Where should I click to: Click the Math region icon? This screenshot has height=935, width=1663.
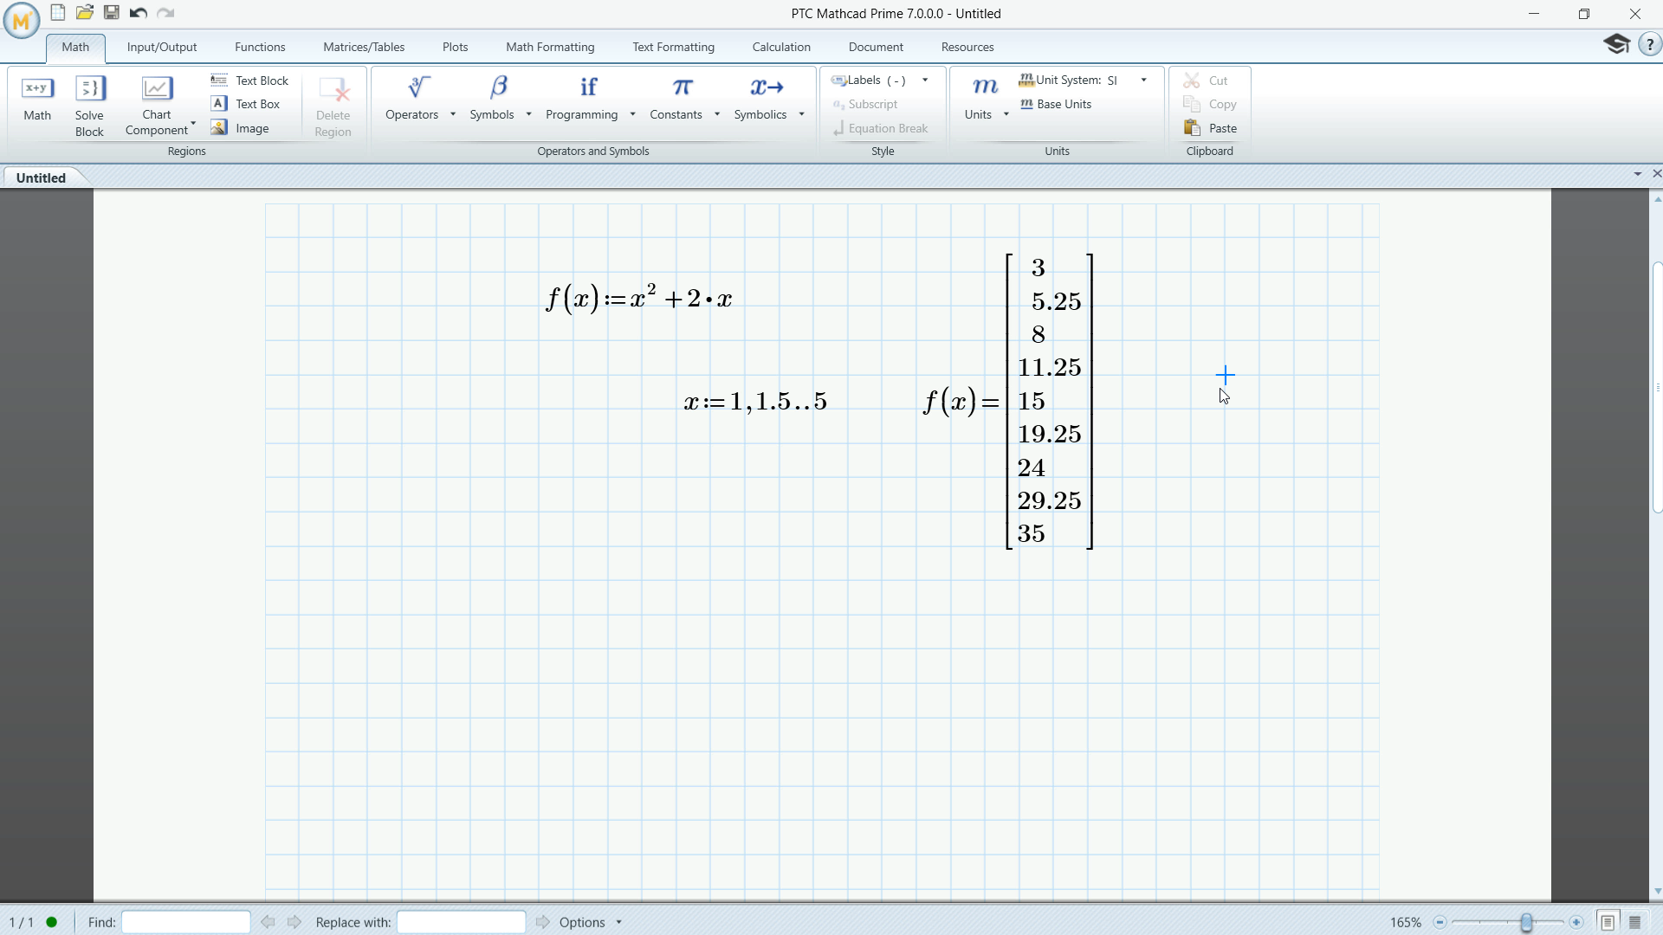[37, 89]
